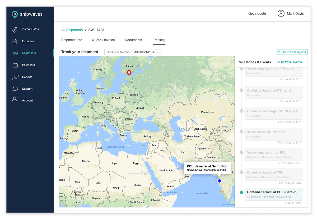Expand the Vessel arrival at T/S port 1 event
This screenshot has height=219, width=317.
pyautogui.click(x=274, y=134)
